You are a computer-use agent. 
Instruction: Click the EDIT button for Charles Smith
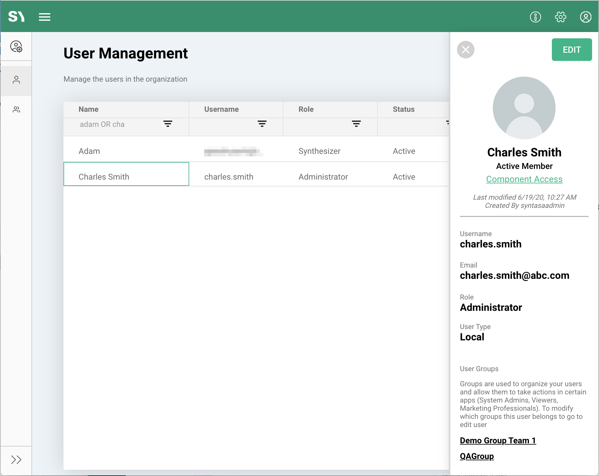click(571, 49)
